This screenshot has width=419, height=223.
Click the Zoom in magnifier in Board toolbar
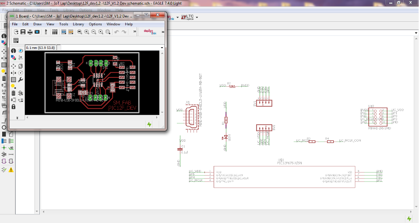87,32
